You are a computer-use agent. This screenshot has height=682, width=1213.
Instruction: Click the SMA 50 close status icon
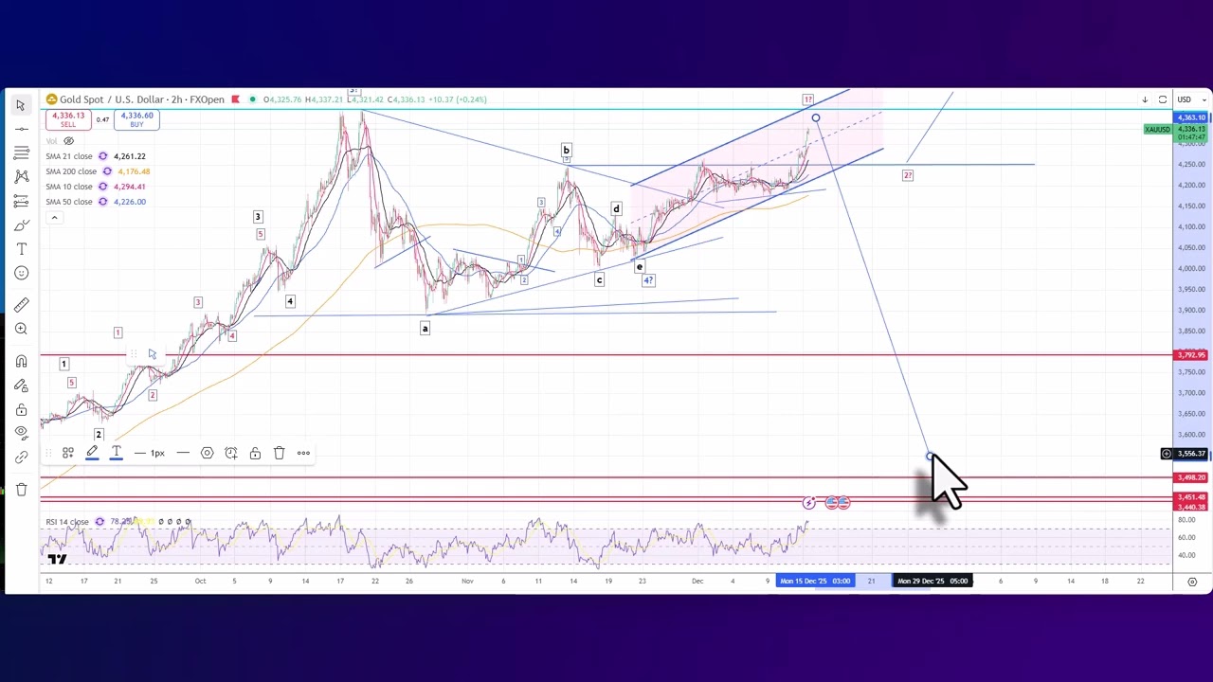pyautogui.click(x=103, y=202)
